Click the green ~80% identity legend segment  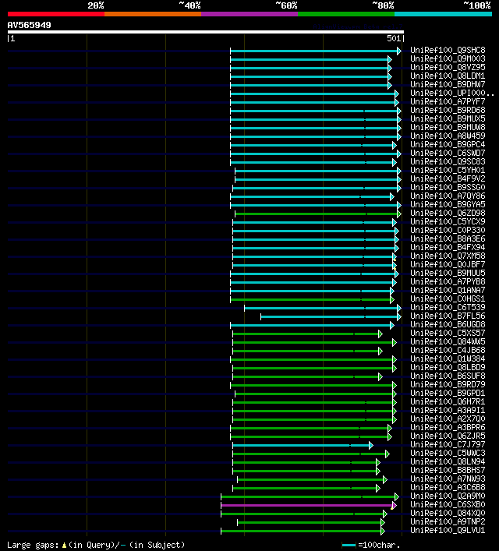[346, 14]
